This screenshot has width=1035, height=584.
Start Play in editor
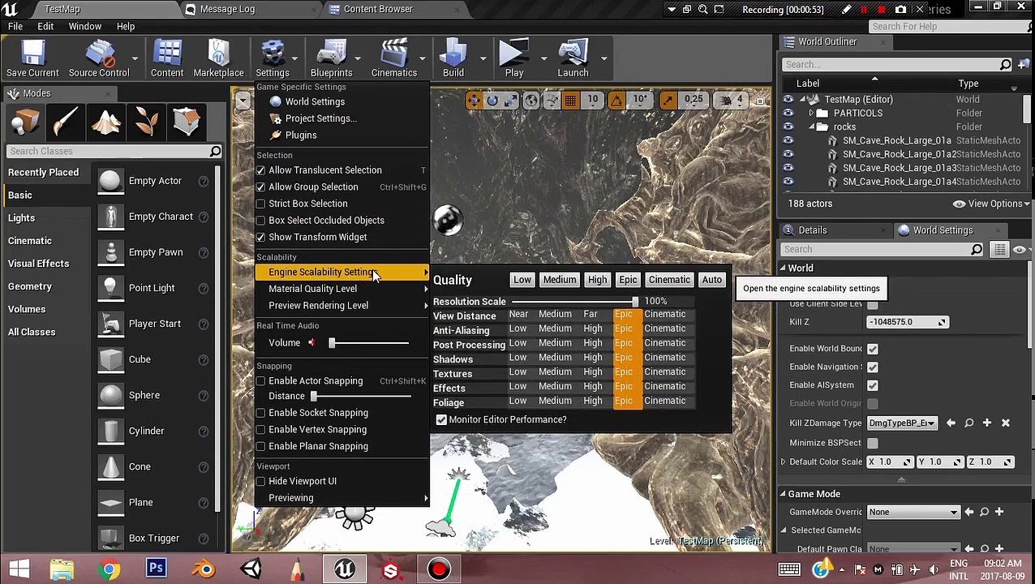[514, 58]
